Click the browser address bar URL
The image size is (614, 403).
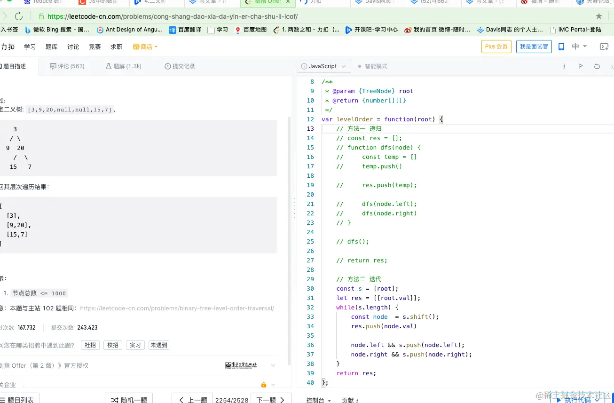tap(173, 16)
